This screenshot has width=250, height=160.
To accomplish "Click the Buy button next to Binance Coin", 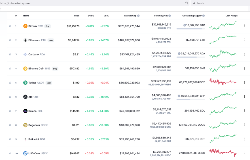I will click(55, 69).
